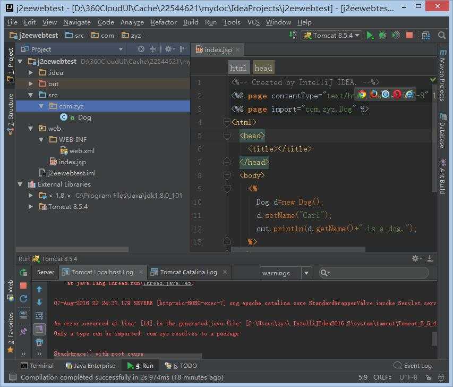Open Project view type dropdown arrow
Image resolution: width=453 pixels, height=387 pixels.
[x=121, y=49]
